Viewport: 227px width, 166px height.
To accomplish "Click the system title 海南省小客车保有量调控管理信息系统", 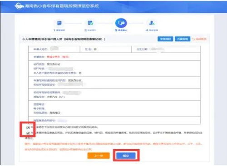I will 62,6.
